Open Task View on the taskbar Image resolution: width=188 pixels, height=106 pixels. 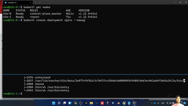(x=65, y=103)
